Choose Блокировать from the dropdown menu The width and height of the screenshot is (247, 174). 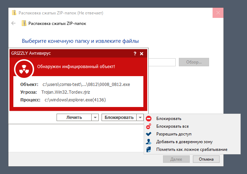coord(192,119)
